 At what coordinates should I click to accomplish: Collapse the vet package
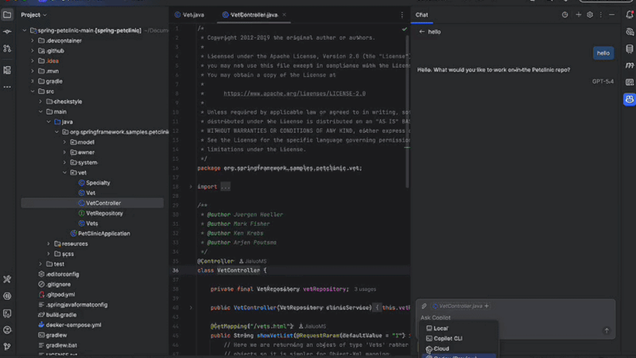tap(65, 173)
